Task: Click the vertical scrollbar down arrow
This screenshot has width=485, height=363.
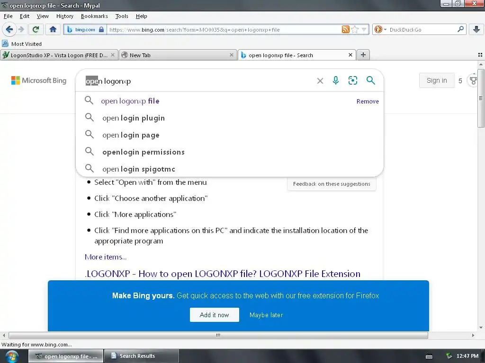Action: pos(481,328)
